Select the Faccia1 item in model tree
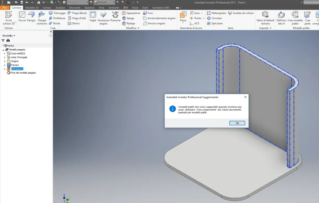 [x=15, y=65]
